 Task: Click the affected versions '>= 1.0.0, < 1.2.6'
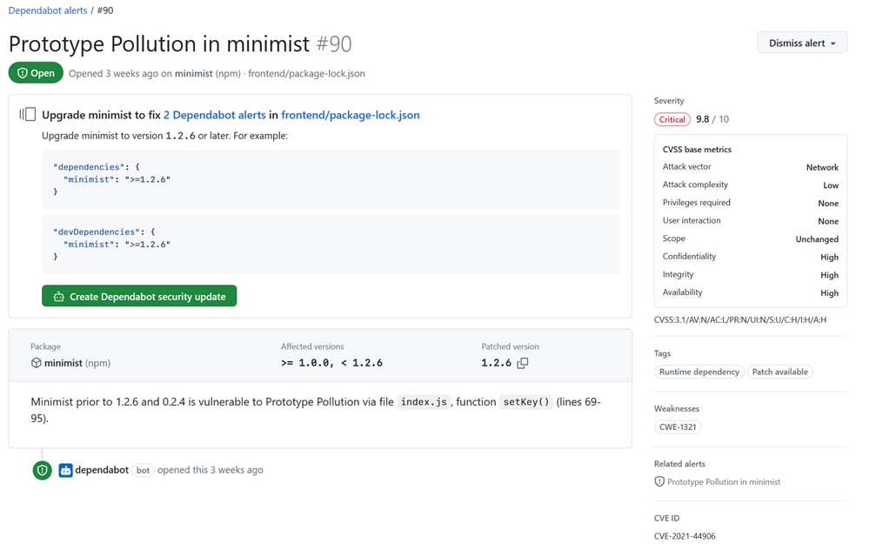click(x=331, y=363)
